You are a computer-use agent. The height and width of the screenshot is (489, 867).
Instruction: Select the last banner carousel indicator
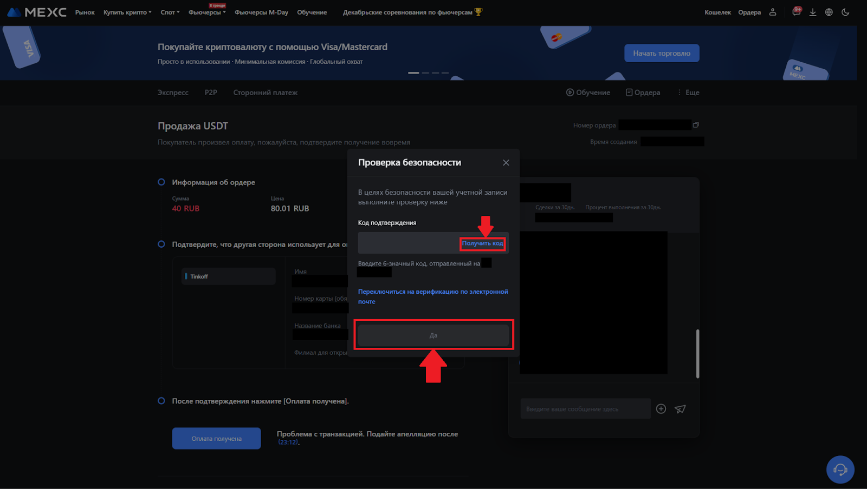(x=445, y=72)
